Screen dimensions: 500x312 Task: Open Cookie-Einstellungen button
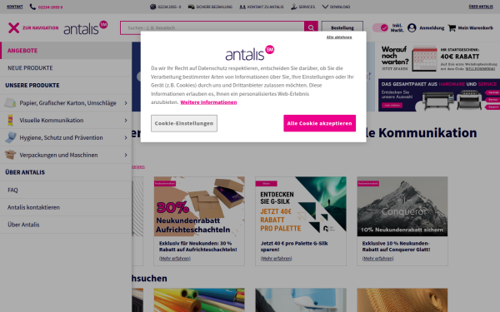(184, 123)
